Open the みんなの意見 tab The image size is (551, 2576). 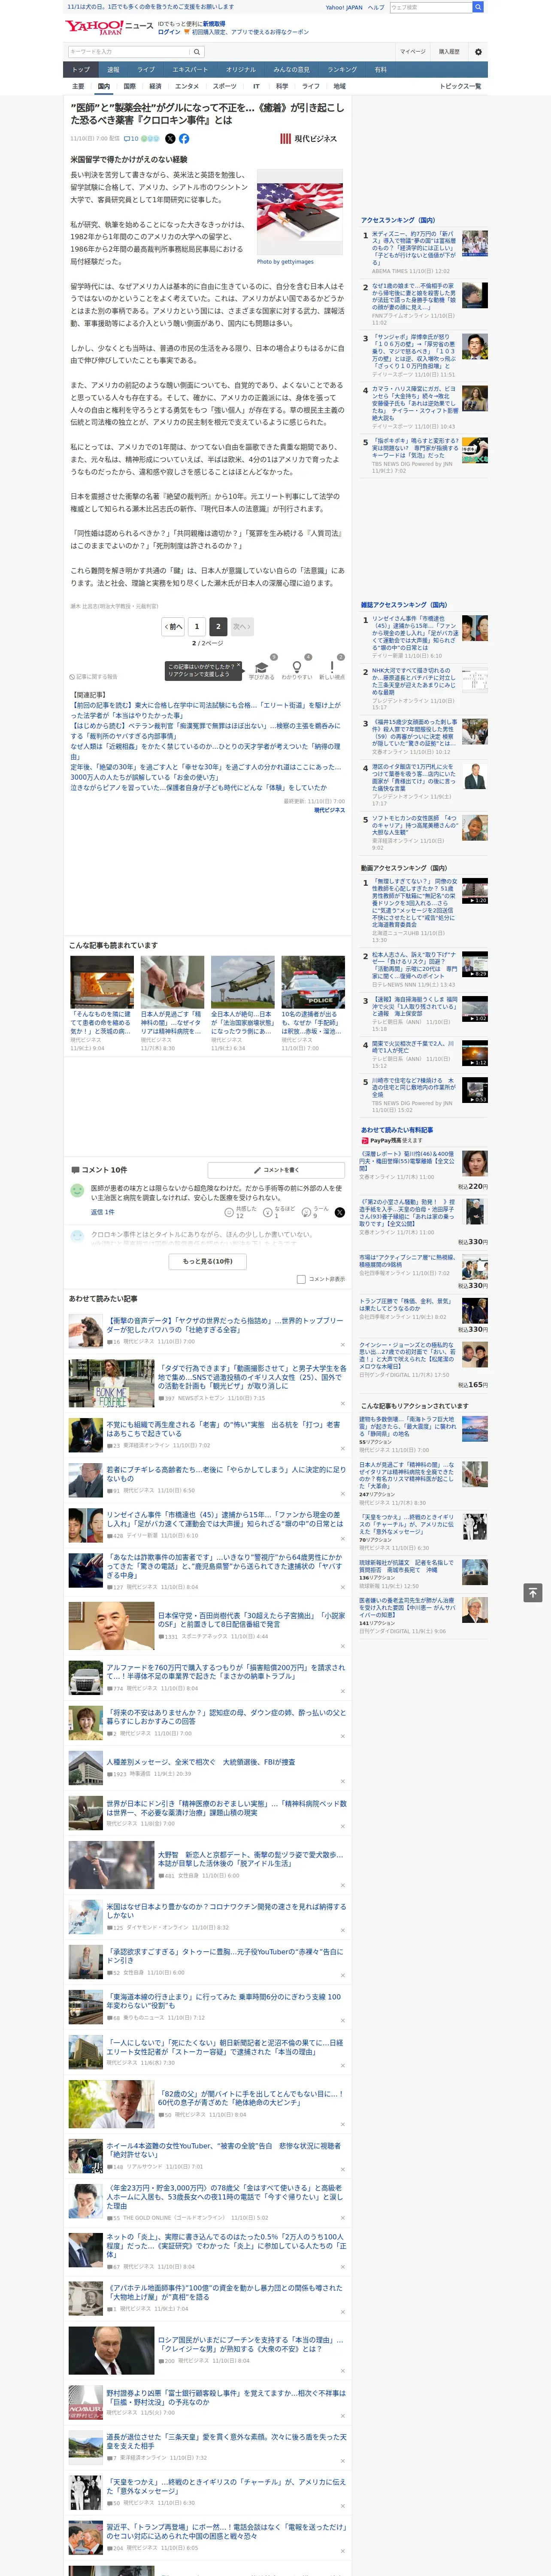[292, 70]
